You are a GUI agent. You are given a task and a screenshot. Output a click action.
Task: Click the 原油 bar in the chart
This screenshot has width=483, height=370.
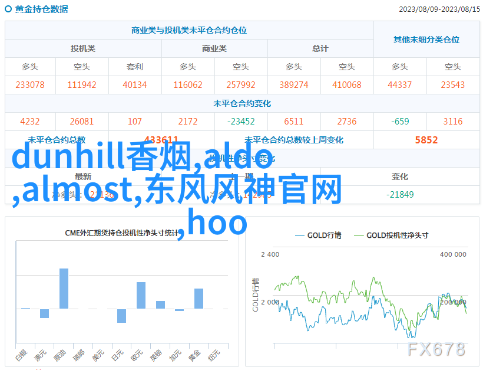(64, 289)
